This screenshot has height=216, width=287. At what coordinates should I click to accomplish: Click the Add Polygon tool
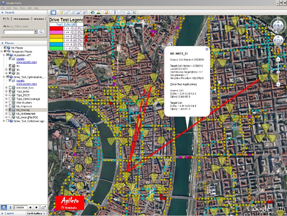click(67, 13)
